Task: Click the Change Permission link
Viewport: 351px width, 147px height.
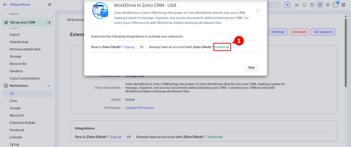Action: (x=140, y=108)
